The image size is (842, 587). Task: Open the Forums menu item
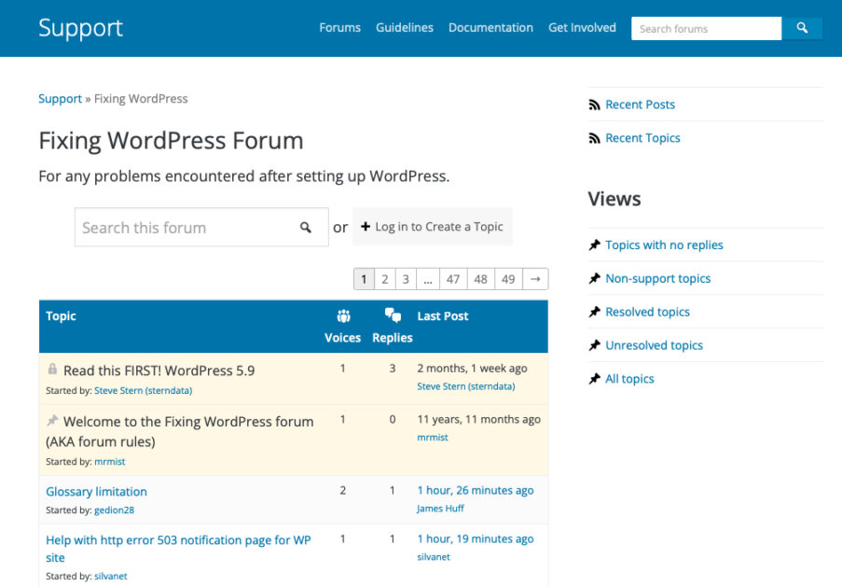coord(339,28)
